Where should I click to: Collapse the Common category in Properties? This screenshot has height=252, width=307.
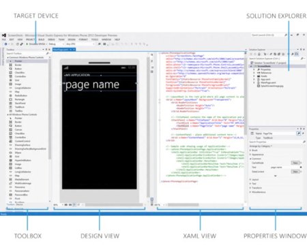[250, 159]
